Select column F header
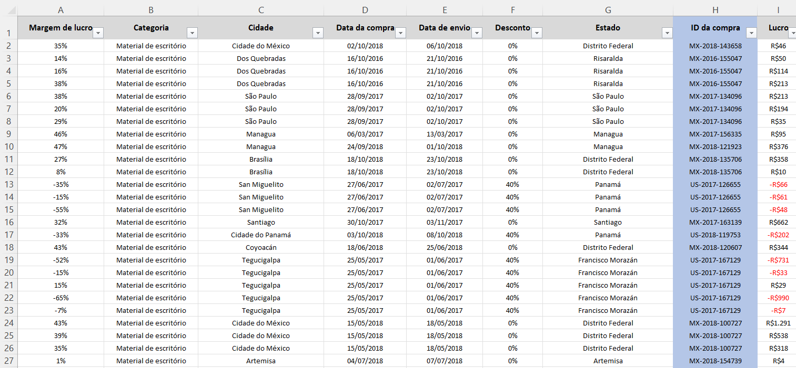 click(513, 10)
